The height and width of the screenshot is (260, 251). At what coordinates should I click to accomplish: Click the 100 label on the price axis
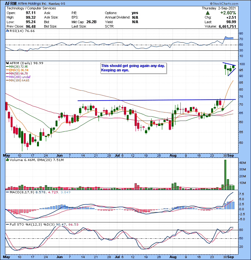coord(242,64)
